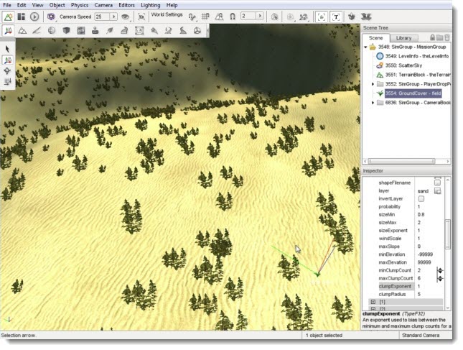Toggle the invertLayer checkbox

pyautogui.click(x=421, y=198)
